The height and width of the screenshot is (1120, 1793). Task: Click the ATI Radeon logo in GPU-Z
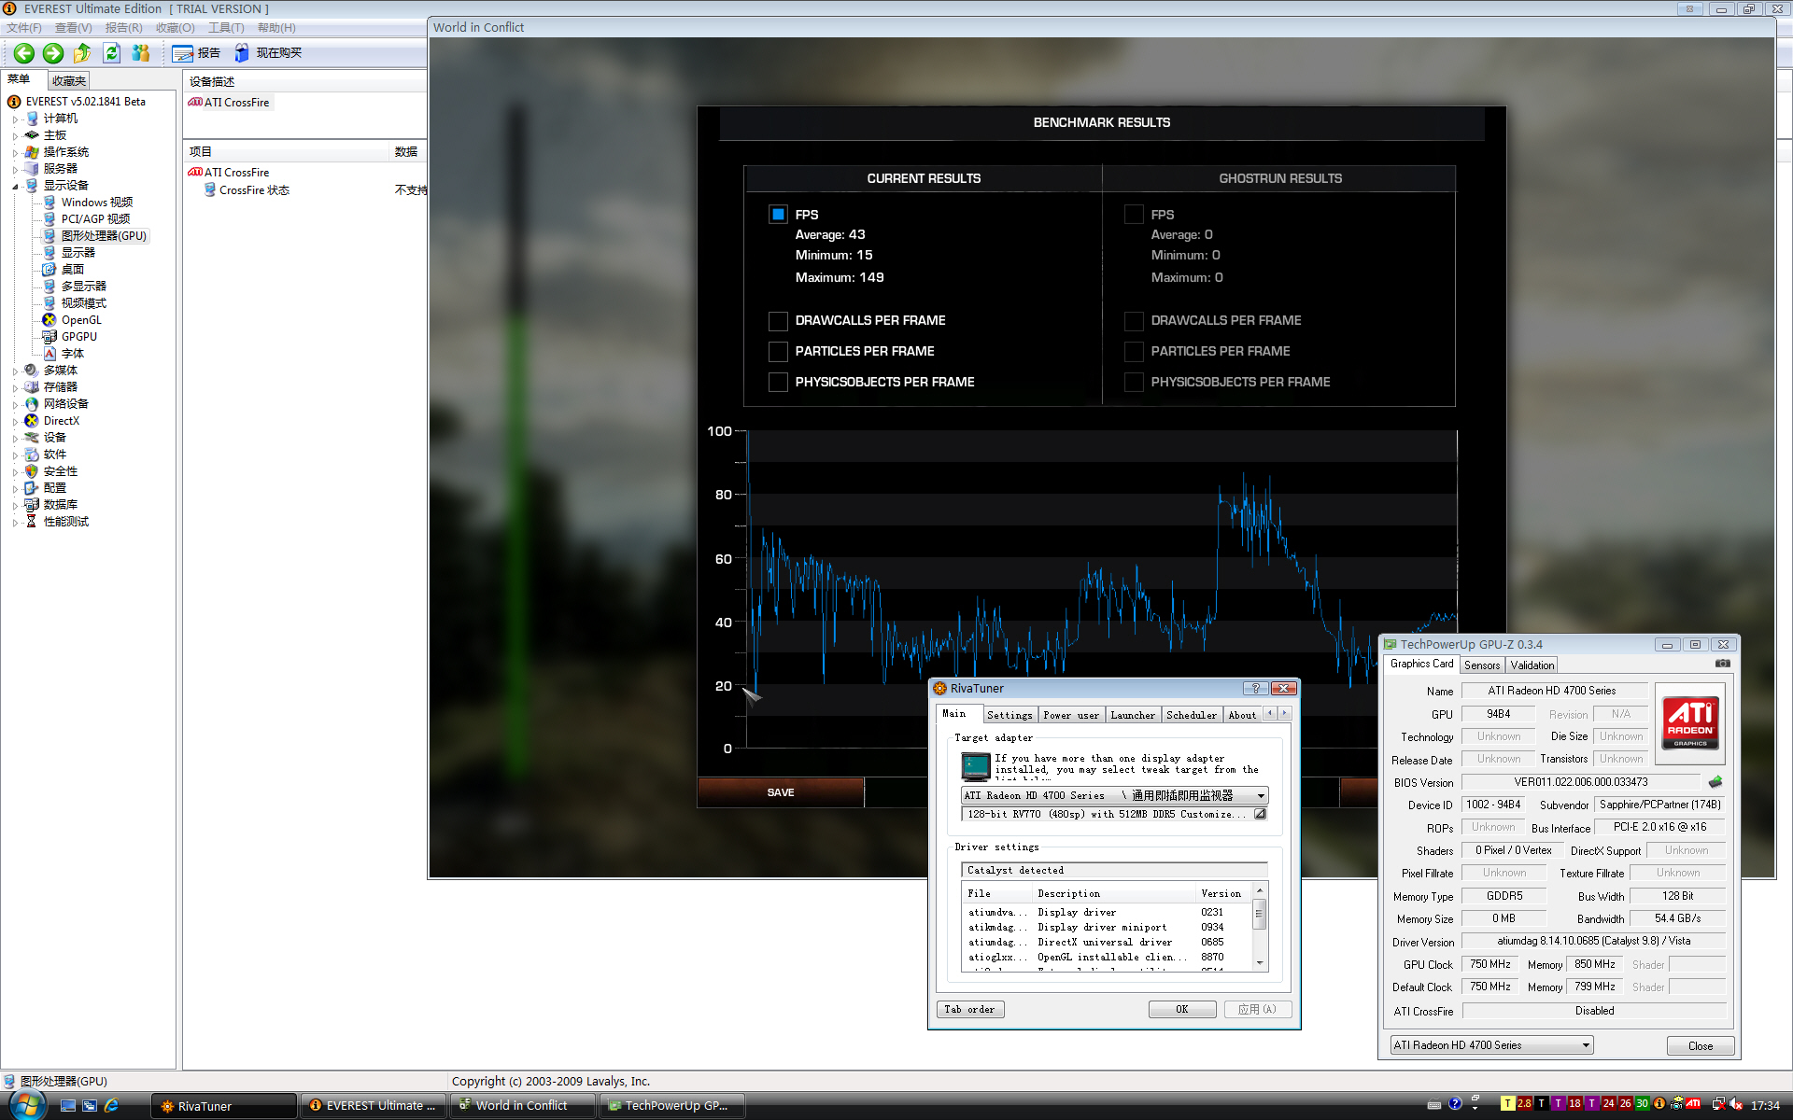click(1690, 723)
